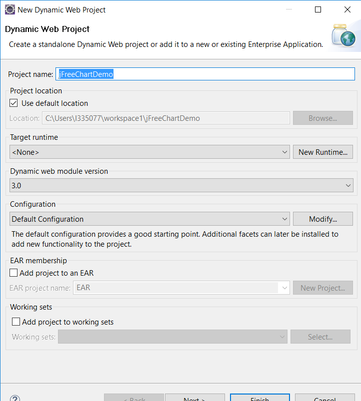
Task: Close the dialog using the X icon
Action: click(347, 9)
